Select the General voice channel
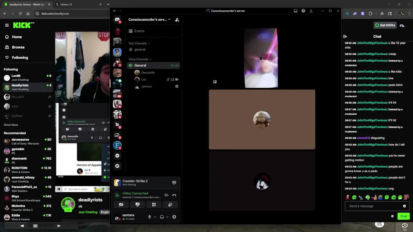The image size is (413, 232). [x=153, y=65]
